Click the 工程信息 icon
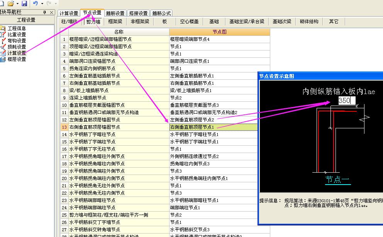This screenshot has height=237, width=383. (3, 29)
